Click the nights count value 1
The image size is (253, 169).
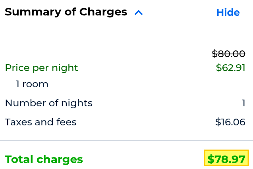point(243,104)
